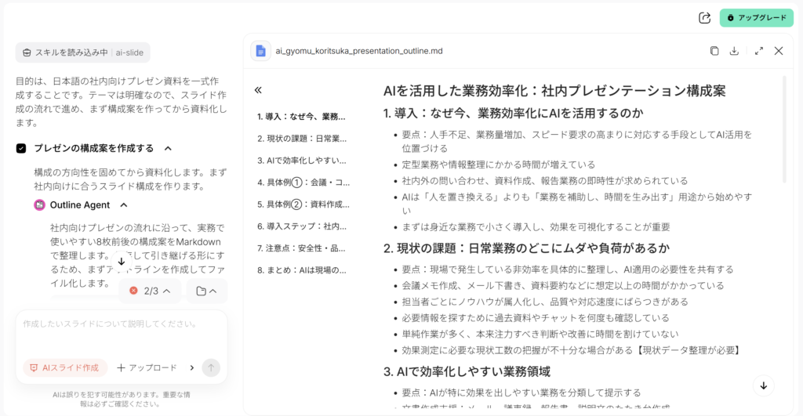Jump to section 8. まとめ
Screen dimensions: 803x416
click(x=302, y=270)
